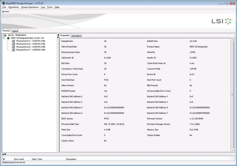Click the Physical Drive 4 disk icon
Screen dimensions: 237x166
13,41
